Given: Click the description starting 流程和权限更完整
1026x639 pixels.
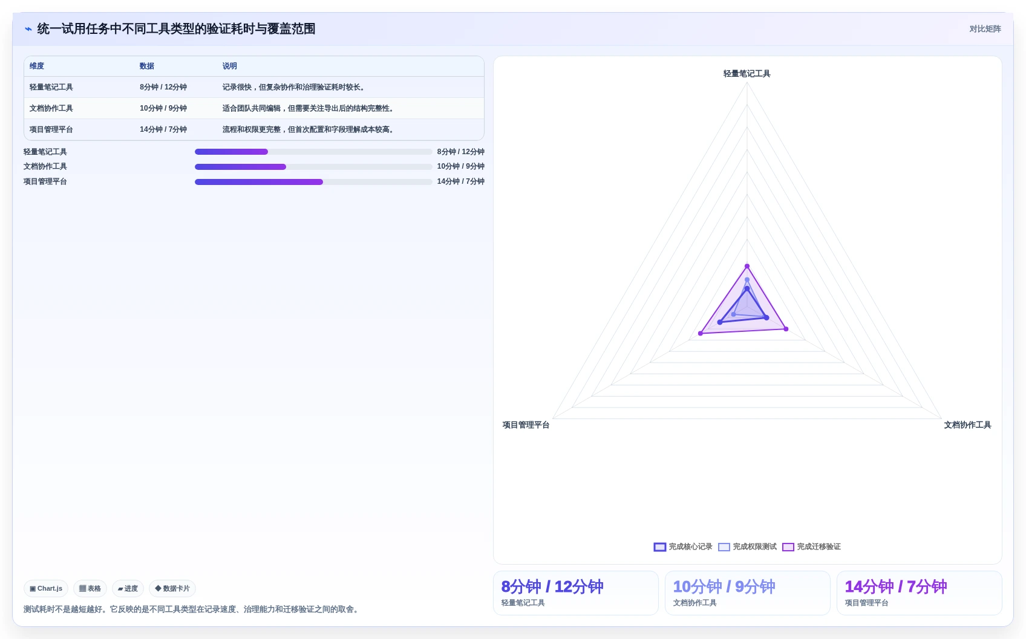Looking at the screenshot, I should coord(309,129).
